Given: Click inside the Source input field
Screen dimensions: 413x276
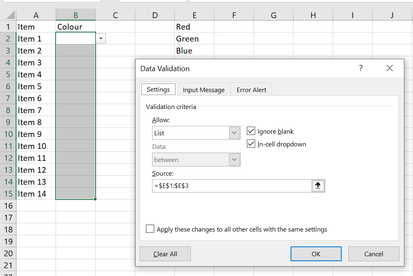Looking at the screenshot, I should point(231,186).
